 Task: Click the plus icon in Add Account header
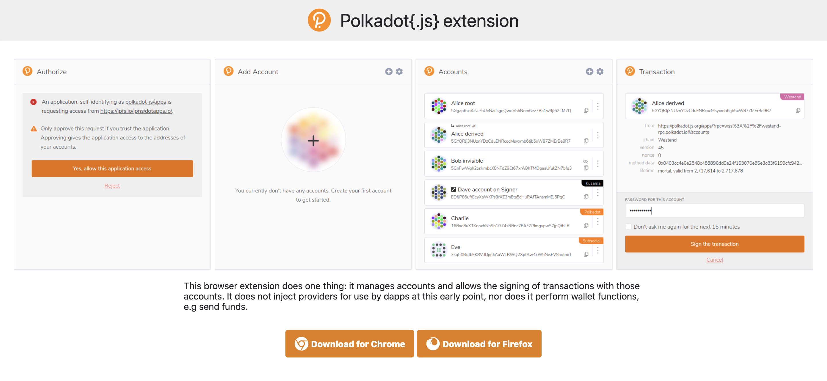coord(389,71)
